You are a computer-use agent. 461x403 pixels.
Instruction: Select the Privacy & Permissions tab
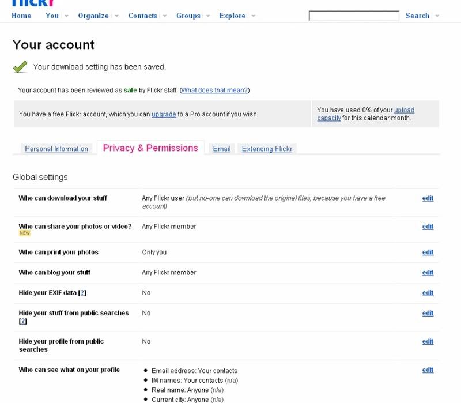(x=150, y=148)
